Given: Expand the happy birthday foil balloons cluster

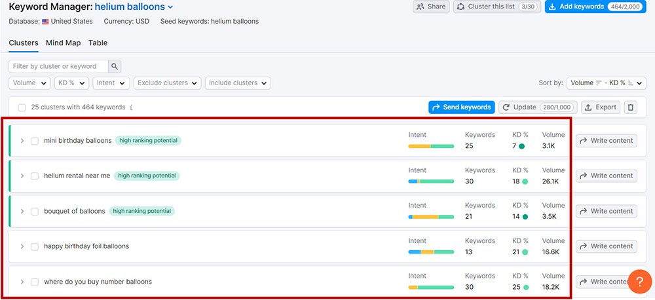Looking at the screenshot, I should (22, 246).
